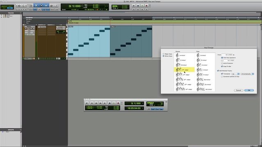Open the main counter dropdown in the Edit toolbar
262x147 pixels.
82,6
